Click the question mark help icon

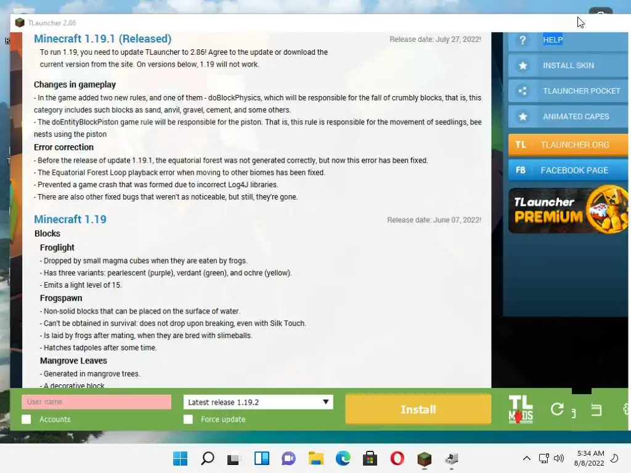coord(523,40)
